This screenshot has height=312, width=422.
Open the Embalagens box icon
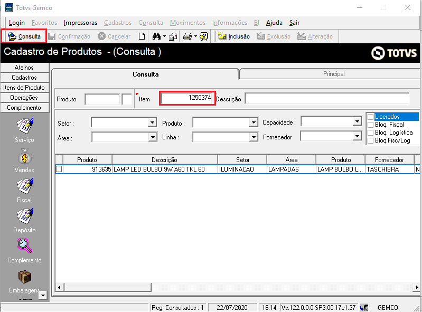tap(25, 277)
